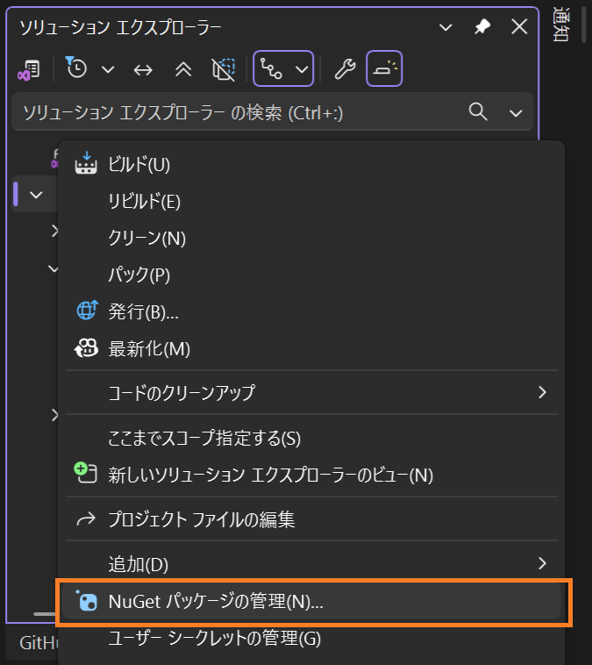Toggle preview selected items icon
Screen dimensions: 592x665
(x=384, y=68)
